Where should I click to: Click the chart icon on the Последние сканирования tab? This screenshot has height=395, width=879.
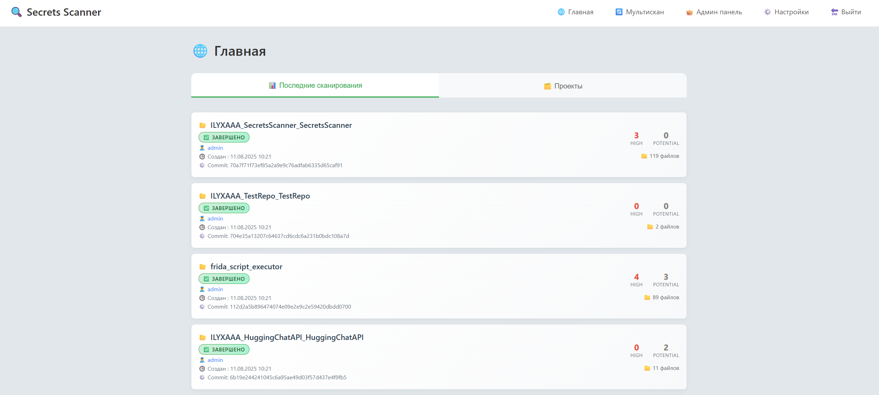(272, 85)
